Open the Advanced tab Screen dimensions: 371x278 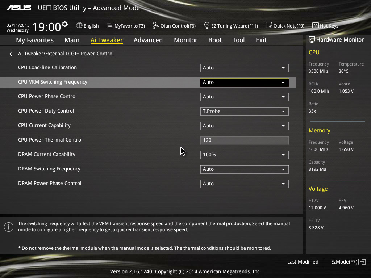tap(148, 40)
